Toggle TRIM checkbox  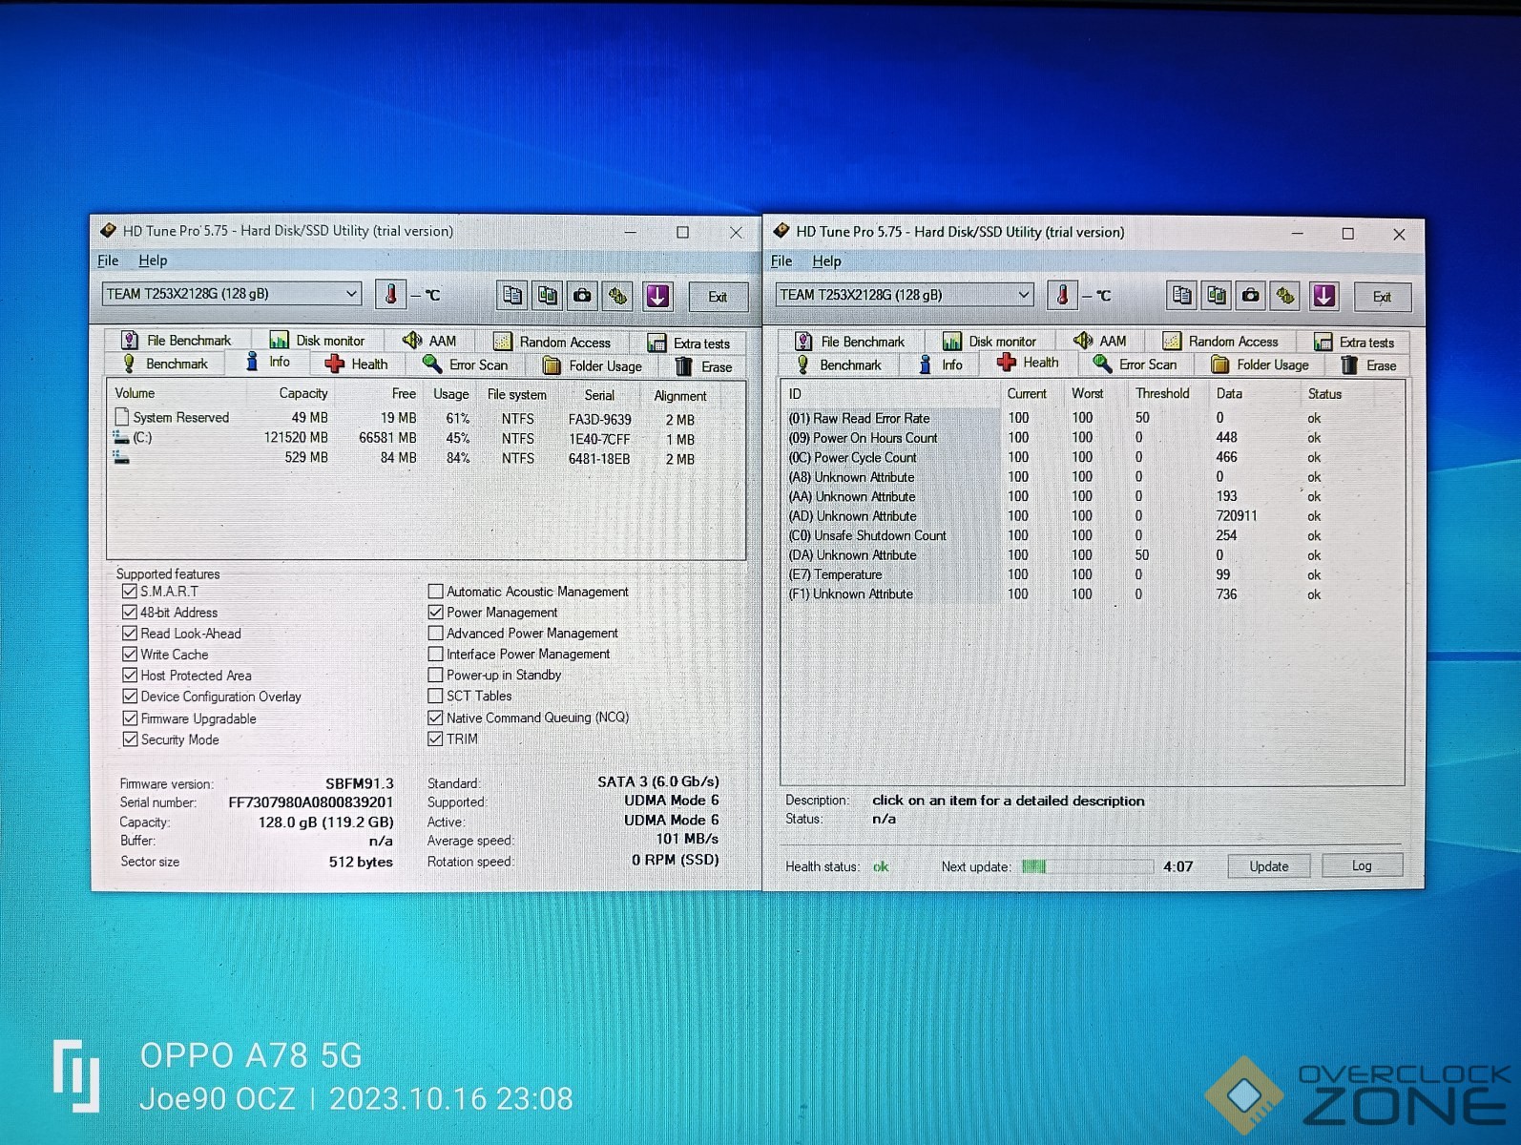click(x=435, y=738)
